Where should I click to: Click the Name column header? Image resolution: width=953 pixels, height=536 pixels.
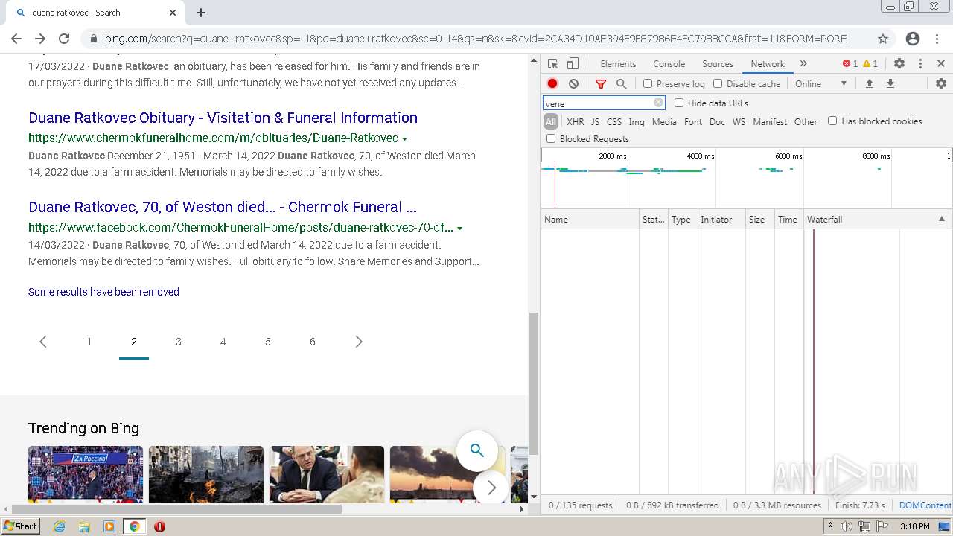(x=590, y=220)
